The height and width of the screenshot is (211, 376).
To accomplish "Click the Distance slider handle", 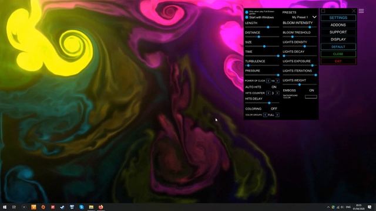I will click(258, 37).
